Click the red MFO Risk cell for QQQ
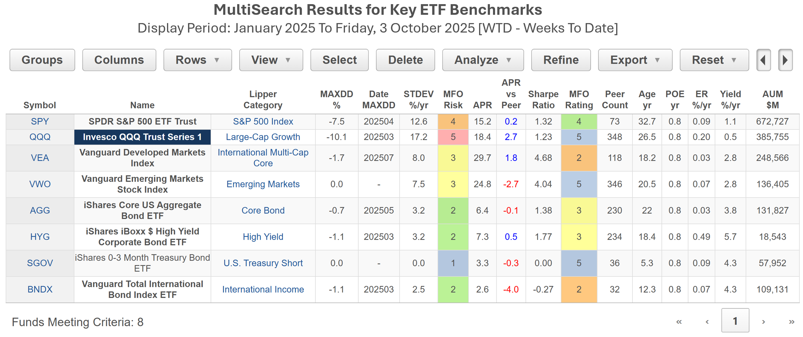 pos(453,137)
